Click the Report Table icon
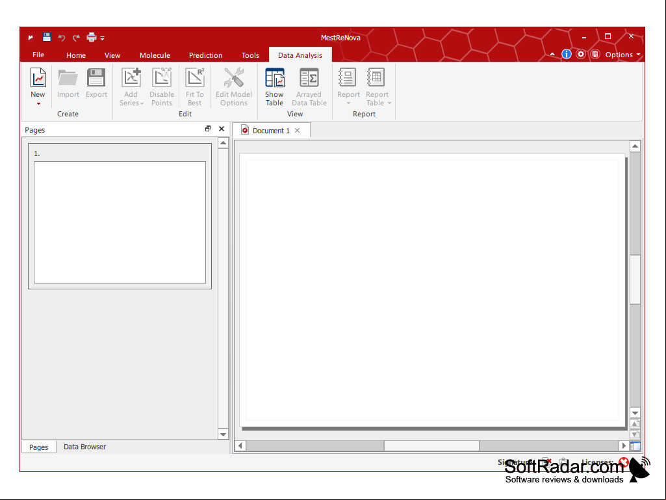This screenshot has width=666, height=500. pos(376,78)
